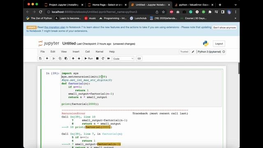
Task: Open the Kernel menu in Jupyter
Action: (x=99, y=52)
